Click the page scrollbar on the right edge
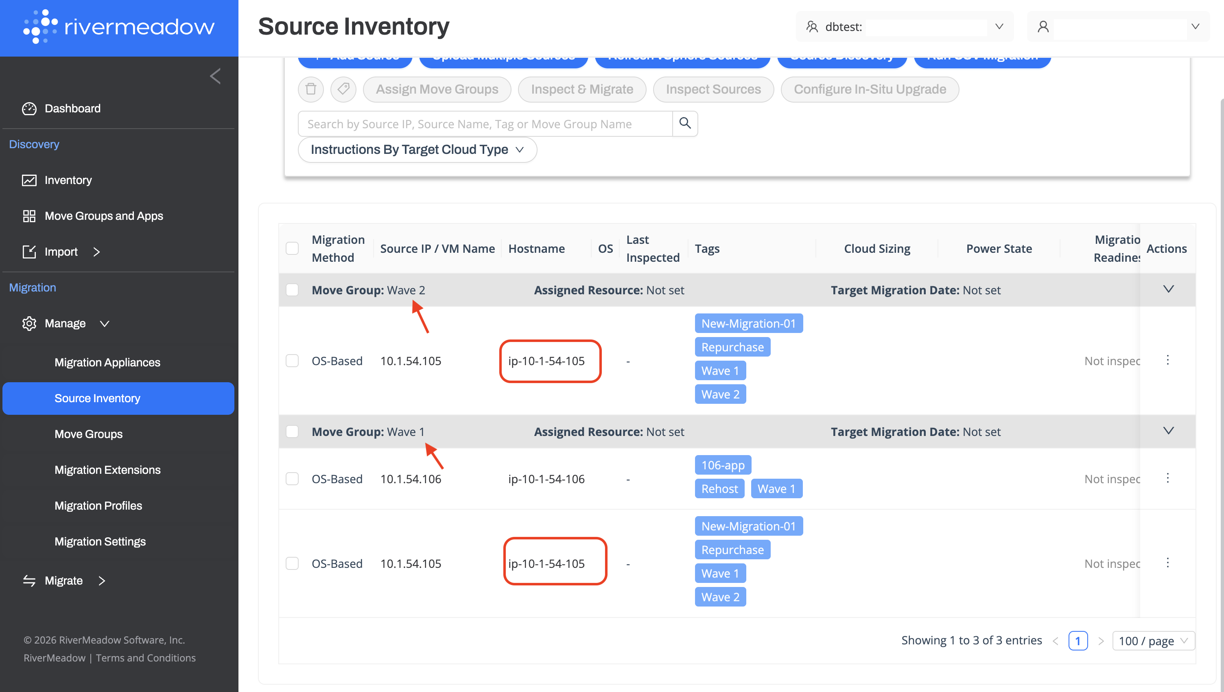Viewport: 1224px width, 692px height. click(1221, 333)
